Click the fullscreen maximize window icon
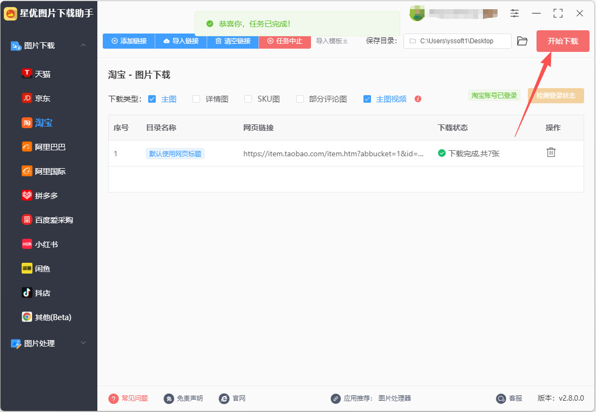Viewport: 596px width, 412px height. point(558,14)
